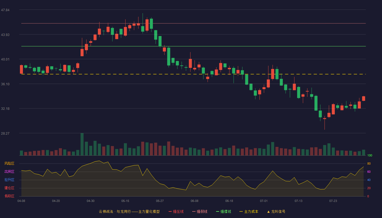This screenshot has width=382, height=218.
Task: Toggle the 强弱线 legend entry
Action: point(200,211)
